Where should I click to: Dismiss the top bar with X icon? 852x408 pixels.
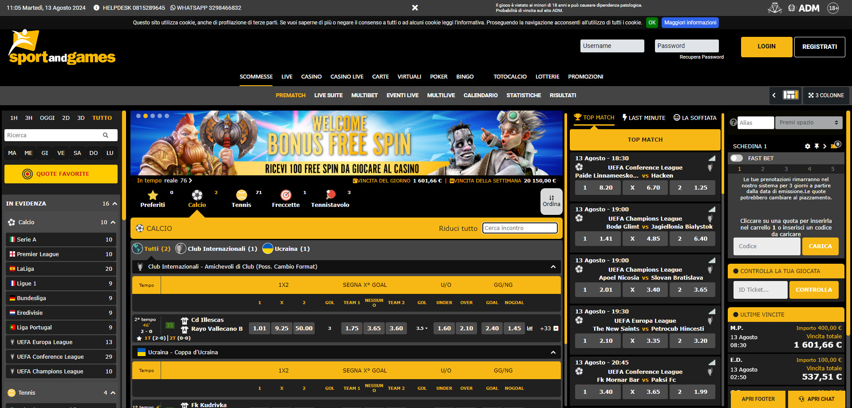[415, 8]
